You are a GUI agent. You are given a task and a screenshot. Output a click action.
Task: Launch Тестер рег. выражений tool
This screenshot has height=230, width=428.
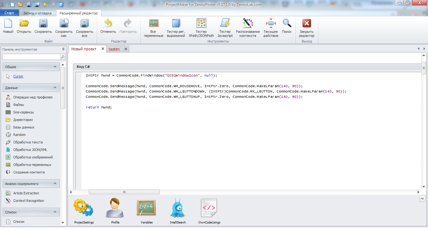click(176, 28)
